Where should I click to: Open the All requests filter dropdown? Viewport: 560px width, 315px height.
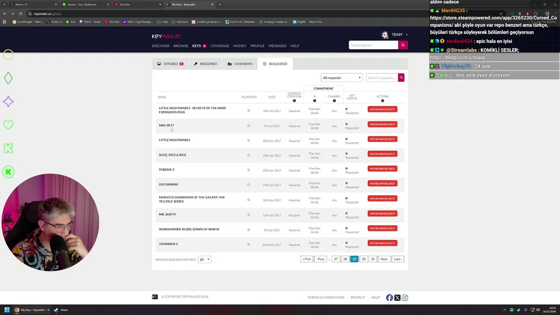pyautogui.click(x=342, y=78)
